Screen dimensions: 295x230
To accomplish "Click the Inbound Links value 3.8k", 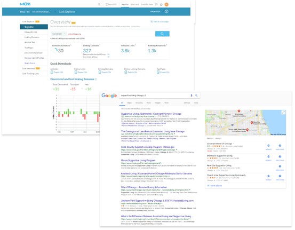I will click(x=125, y=51).
